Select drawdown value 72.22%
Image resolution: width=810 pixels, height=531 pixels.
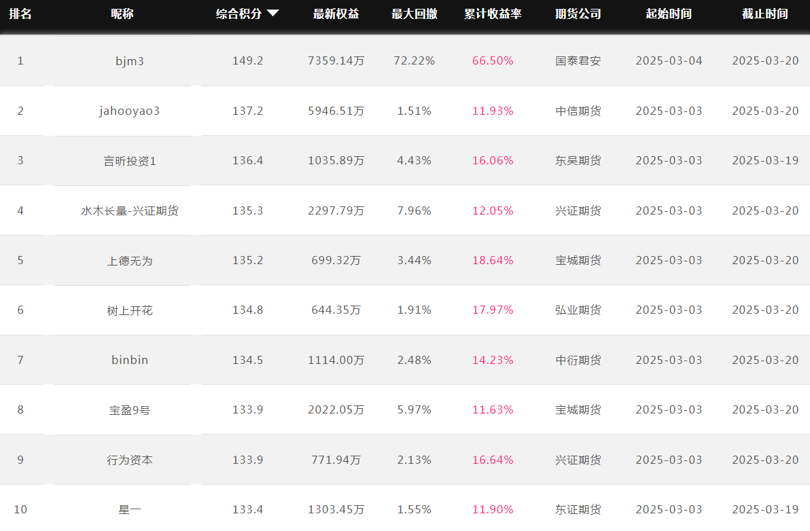(415, 61)
